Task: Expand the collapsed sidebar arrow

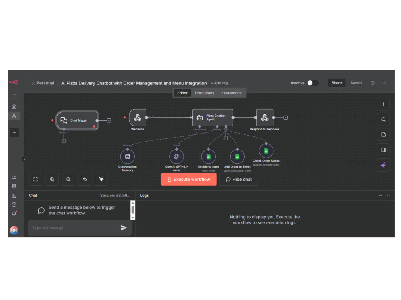Action: pyautogui.click(x=24, y=159)
